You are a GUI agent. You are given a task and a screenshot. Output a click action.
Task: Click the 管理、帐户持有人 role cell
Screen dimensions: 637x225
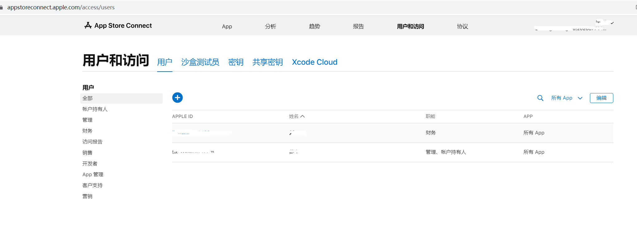pos(446,152)
